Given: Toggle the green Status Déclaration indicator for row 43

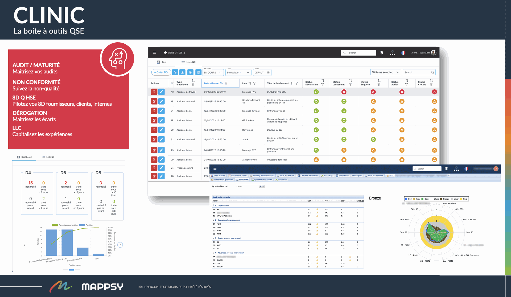Looking at the screenshot, I should coord(316,92).
